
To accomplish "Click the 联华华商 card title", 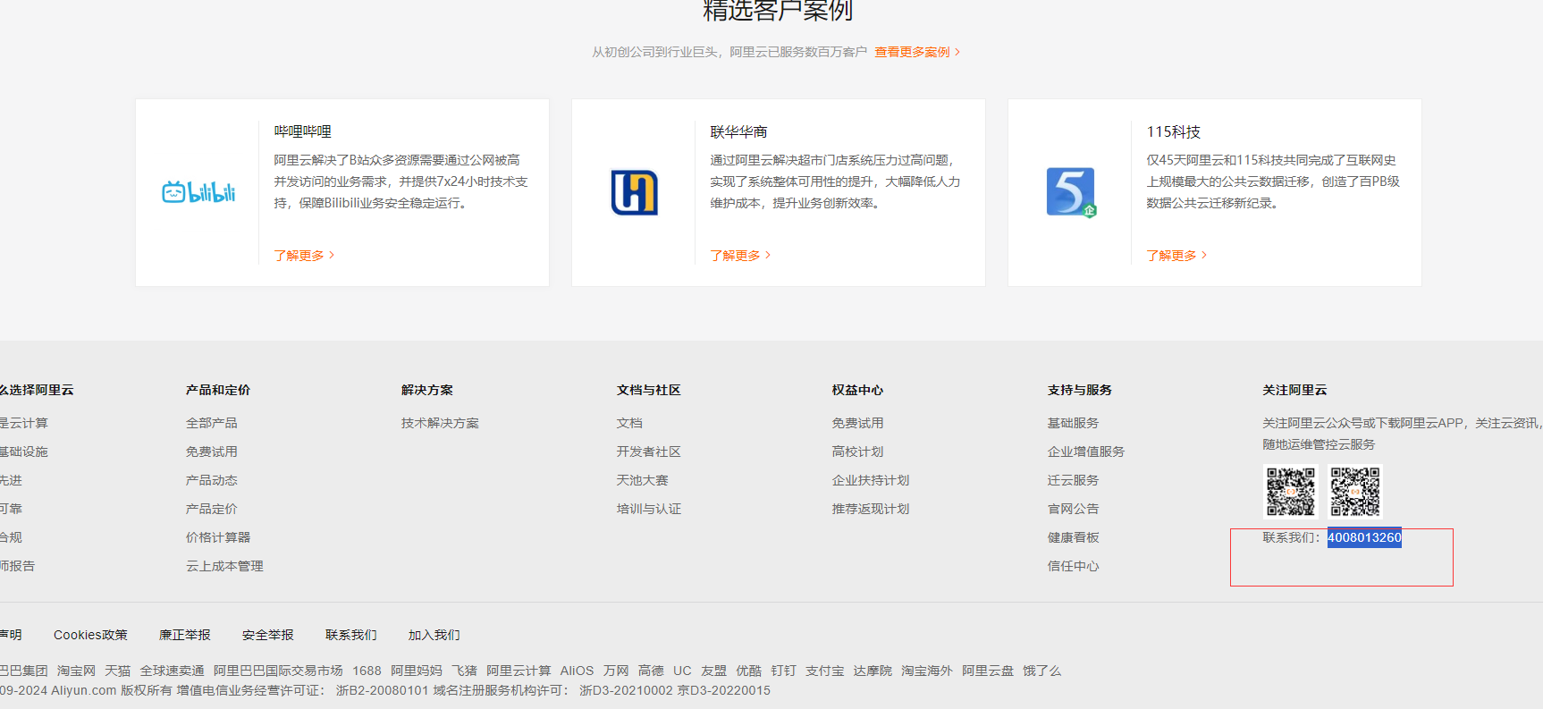I will (x=738, y=131).
